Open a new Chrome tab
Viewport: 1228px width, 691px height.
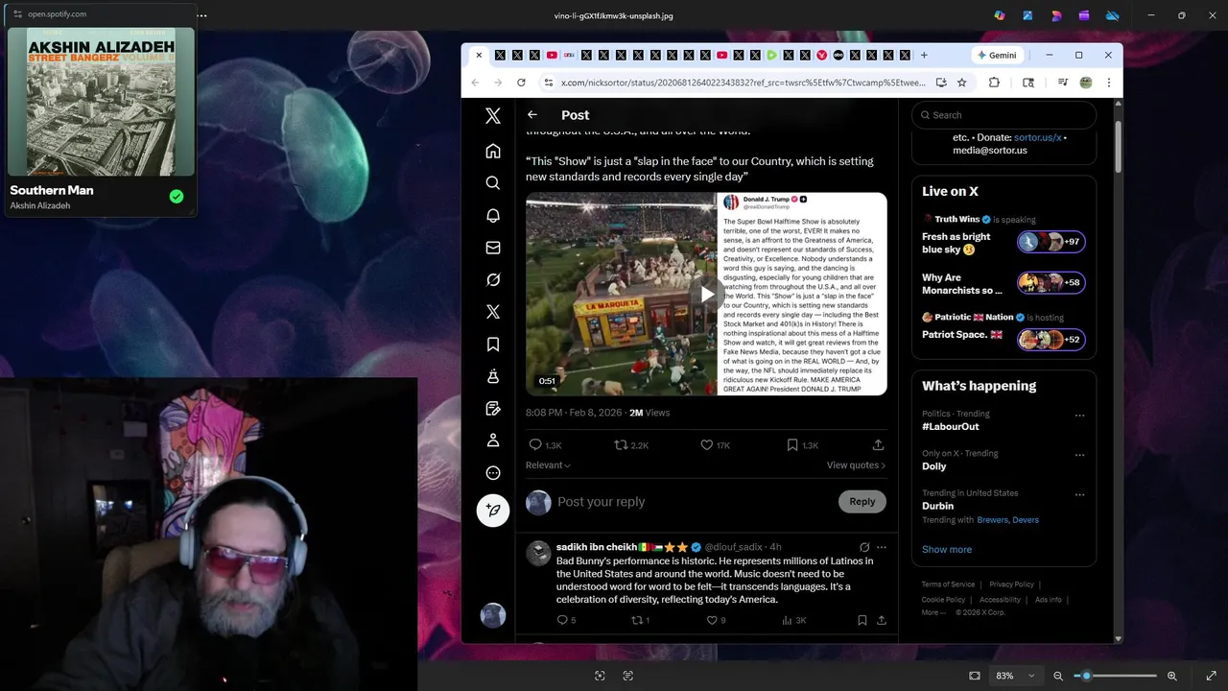point(924,55)
